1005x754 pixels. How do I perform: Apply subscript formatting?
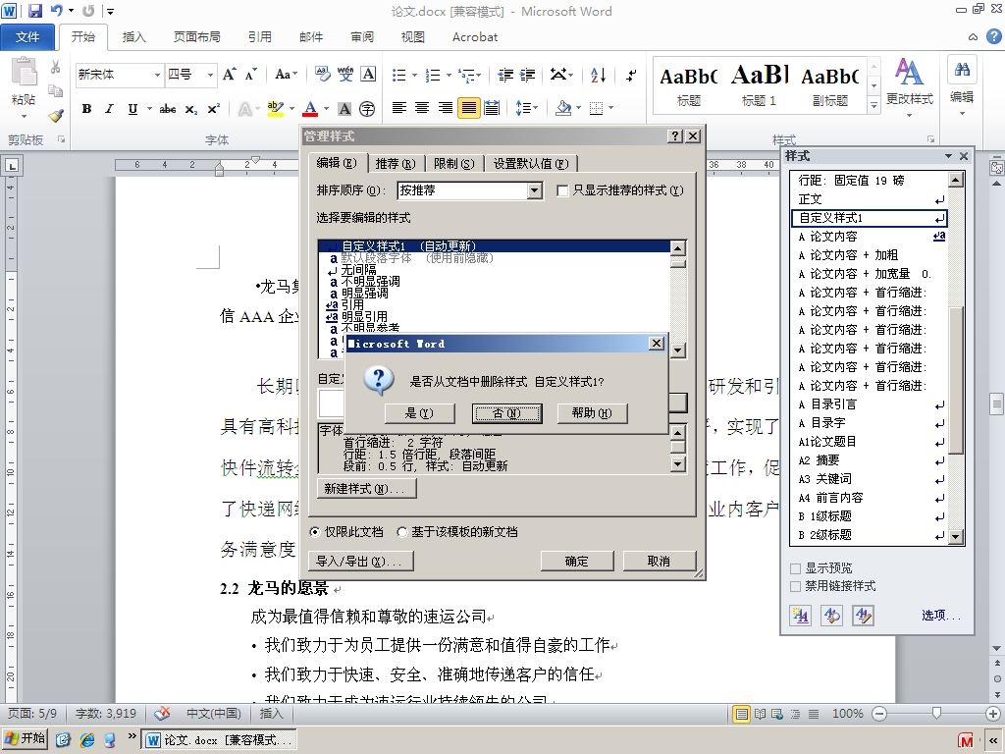(x=191, y=109)
